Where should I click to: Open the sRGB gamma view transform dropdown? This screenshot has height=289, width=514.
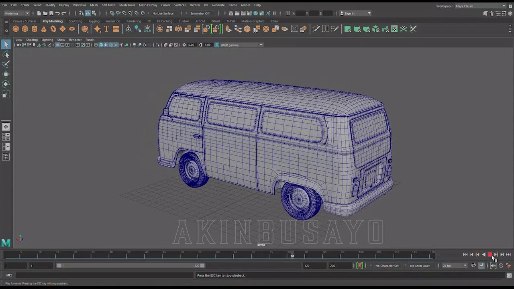[x=241, y=45]
